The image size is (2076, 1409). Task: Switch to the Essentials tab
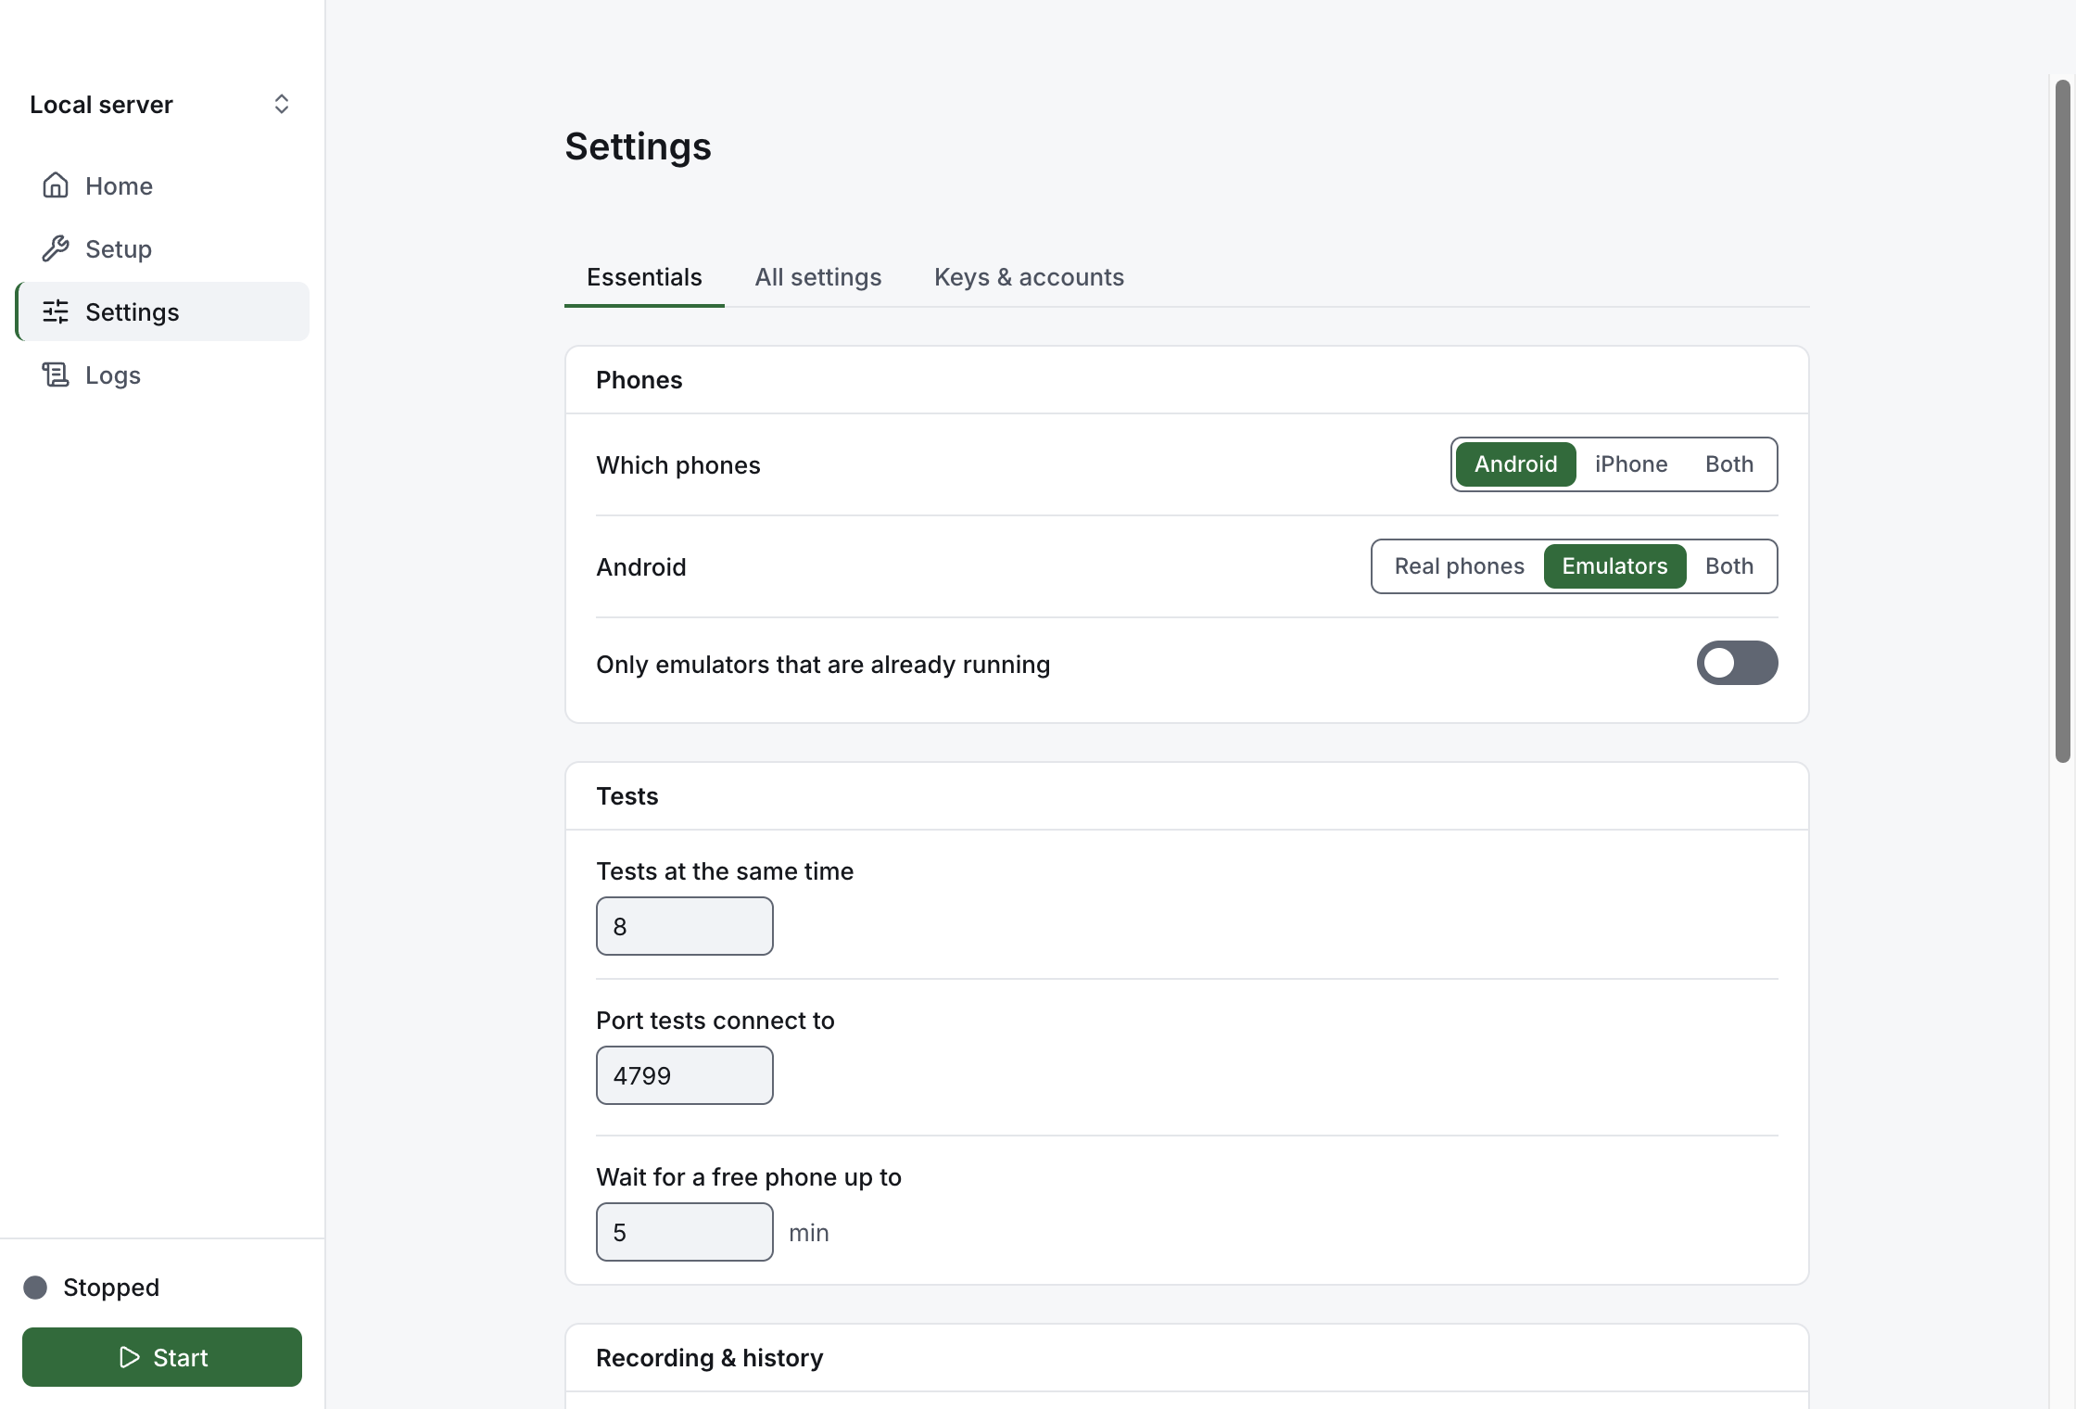(x=644, y=277)
